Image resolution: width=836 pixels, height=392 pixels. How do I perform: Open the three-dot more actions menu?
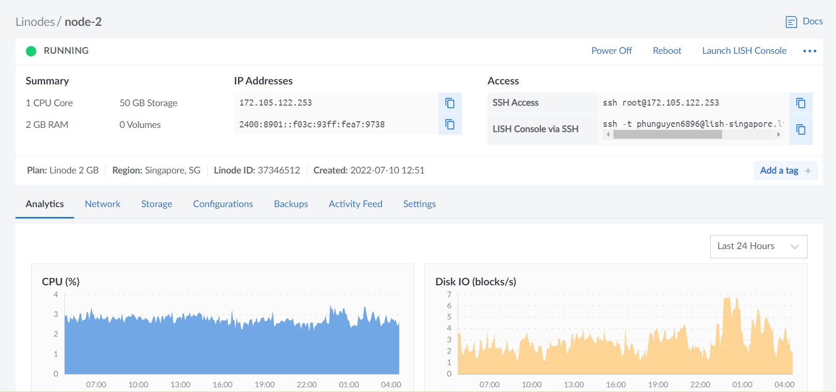point(810,51)
